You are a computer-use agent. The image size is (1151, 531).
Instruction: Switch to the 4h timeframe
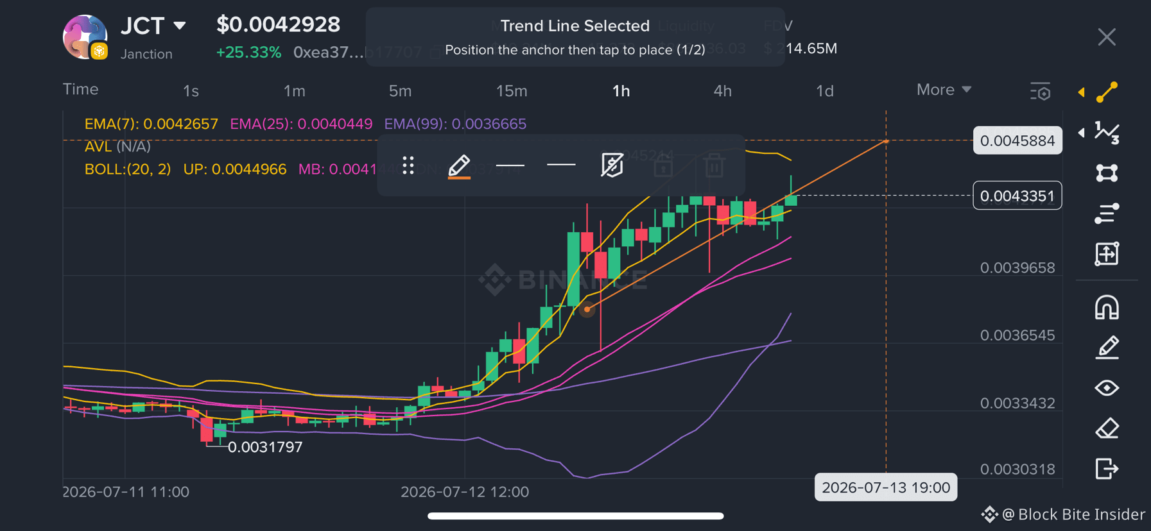pos(723,91)
